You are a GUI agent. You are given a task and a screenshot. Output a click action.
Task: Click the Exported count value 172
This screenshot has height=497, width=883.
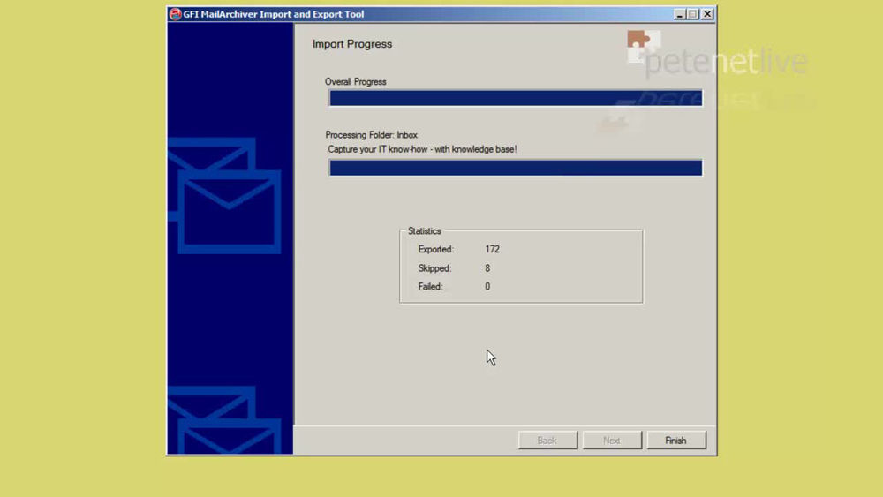(x=492, y=249)
